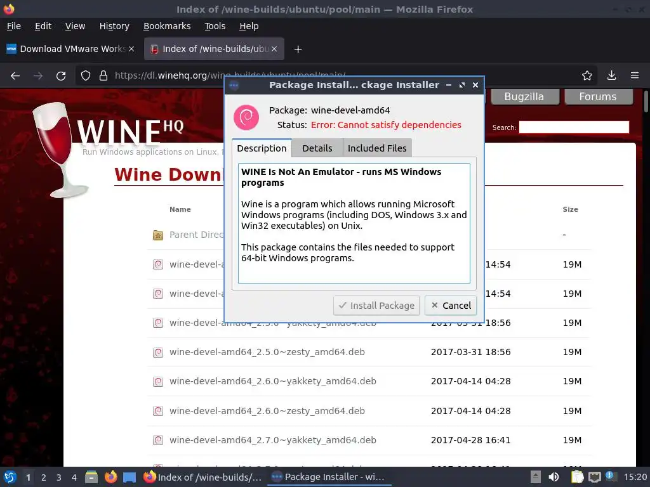
Task: Bookmark this page with the star icon
Action: [587, 75]
